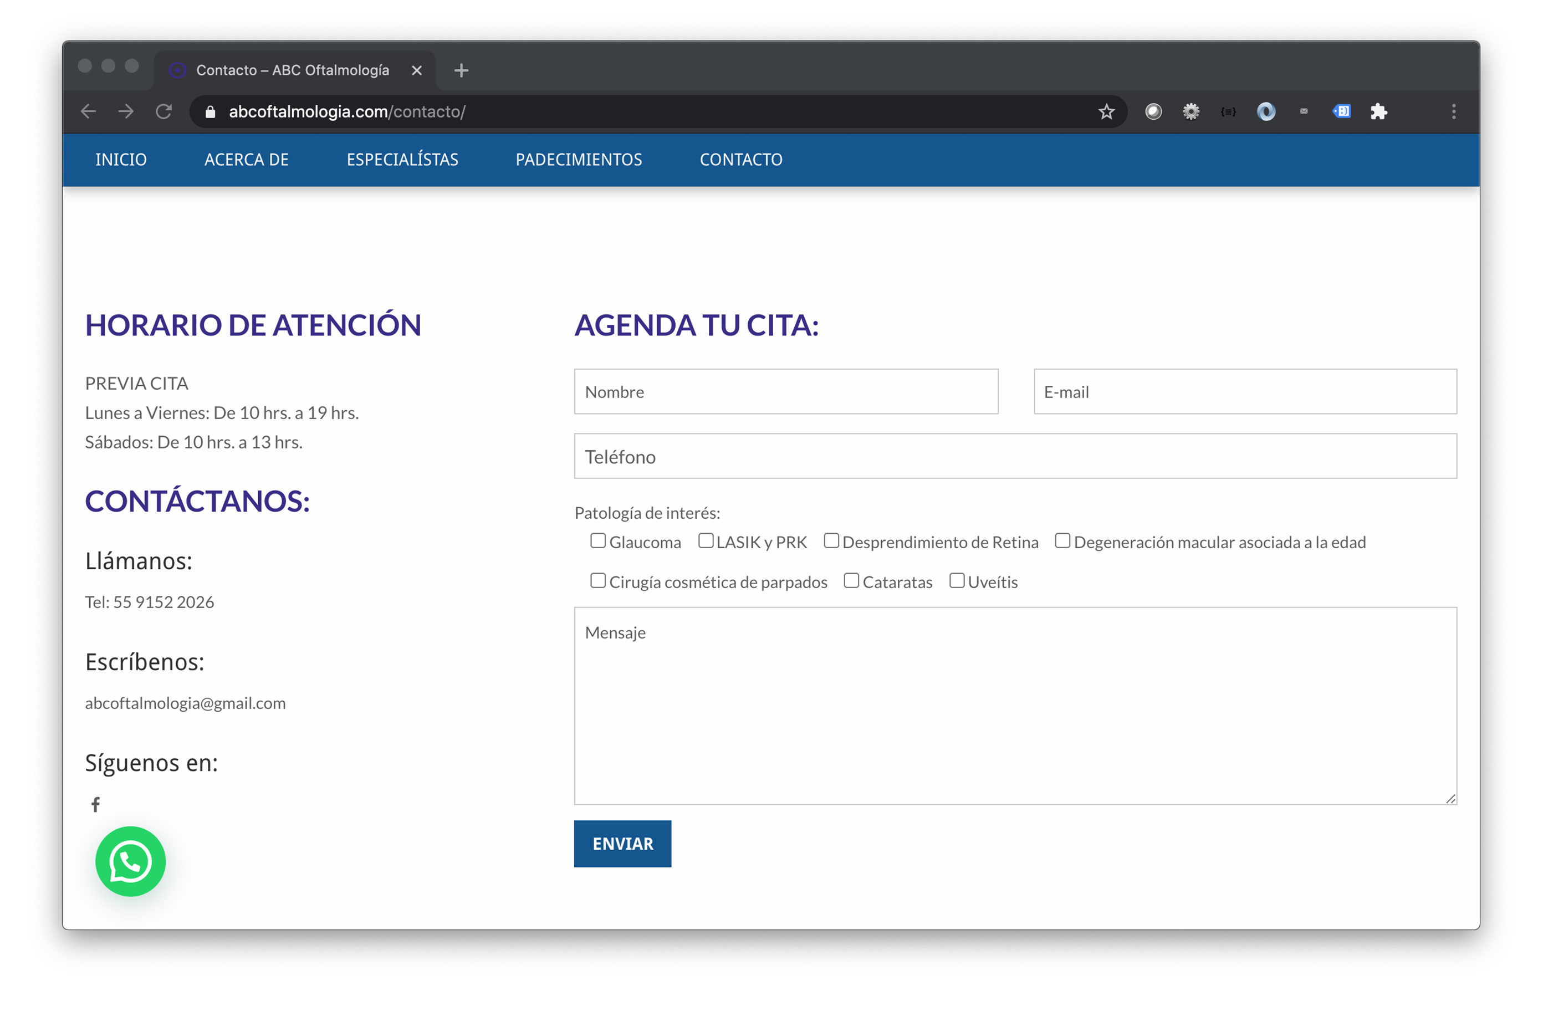Viewport: 1543px width, 1011px height.
Task: Click the WhatsApp chat floating icon
Action: tap(130, 861)
